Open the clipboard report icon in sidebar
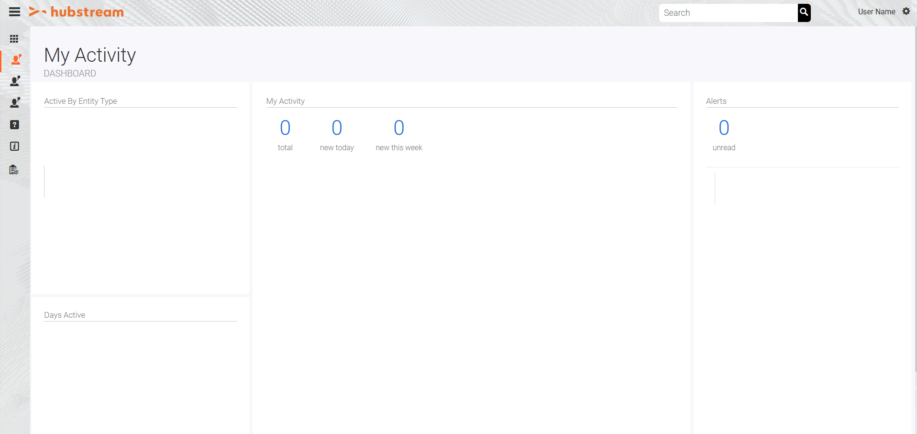The height and width of the screenshot is (434, 917). pyautogui.click(x=14, y=169)
